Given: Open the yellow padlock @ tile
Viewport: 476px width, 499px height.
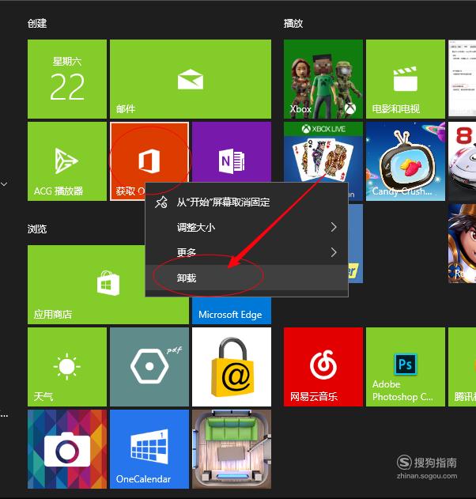Looking at the screenshot, I should point(232,367).
